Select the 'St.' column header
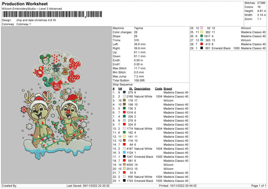This screenshot has width=268, height=189. click(x=131, y=89)
